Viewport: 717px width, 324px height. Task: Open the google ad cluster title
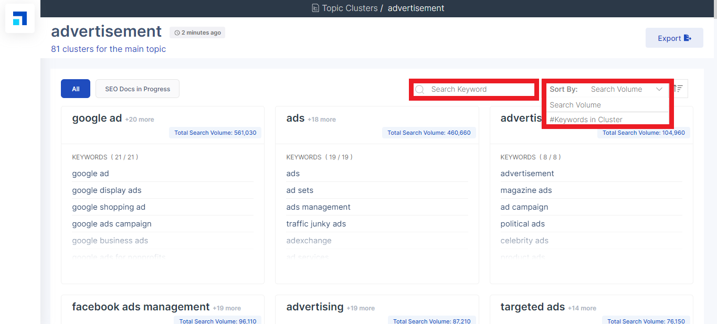click(97, 118)
